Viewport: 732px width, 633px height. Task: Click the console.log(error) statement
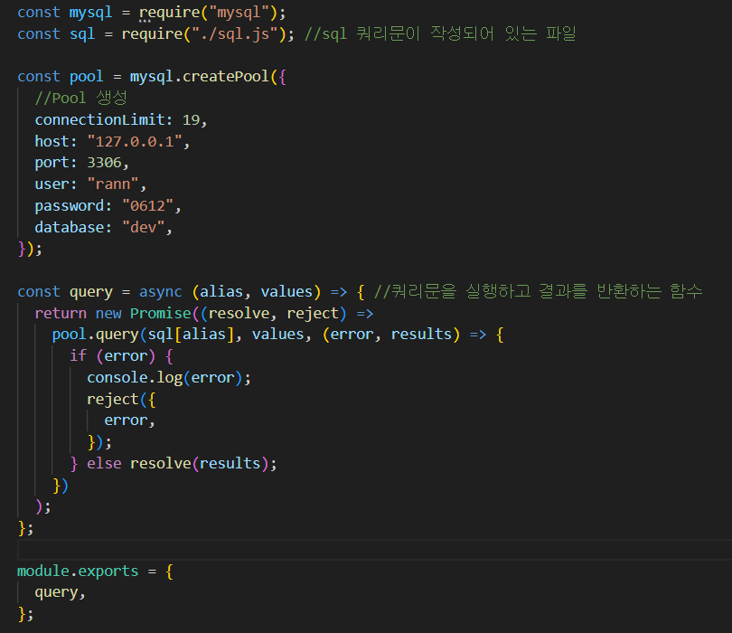168,378
